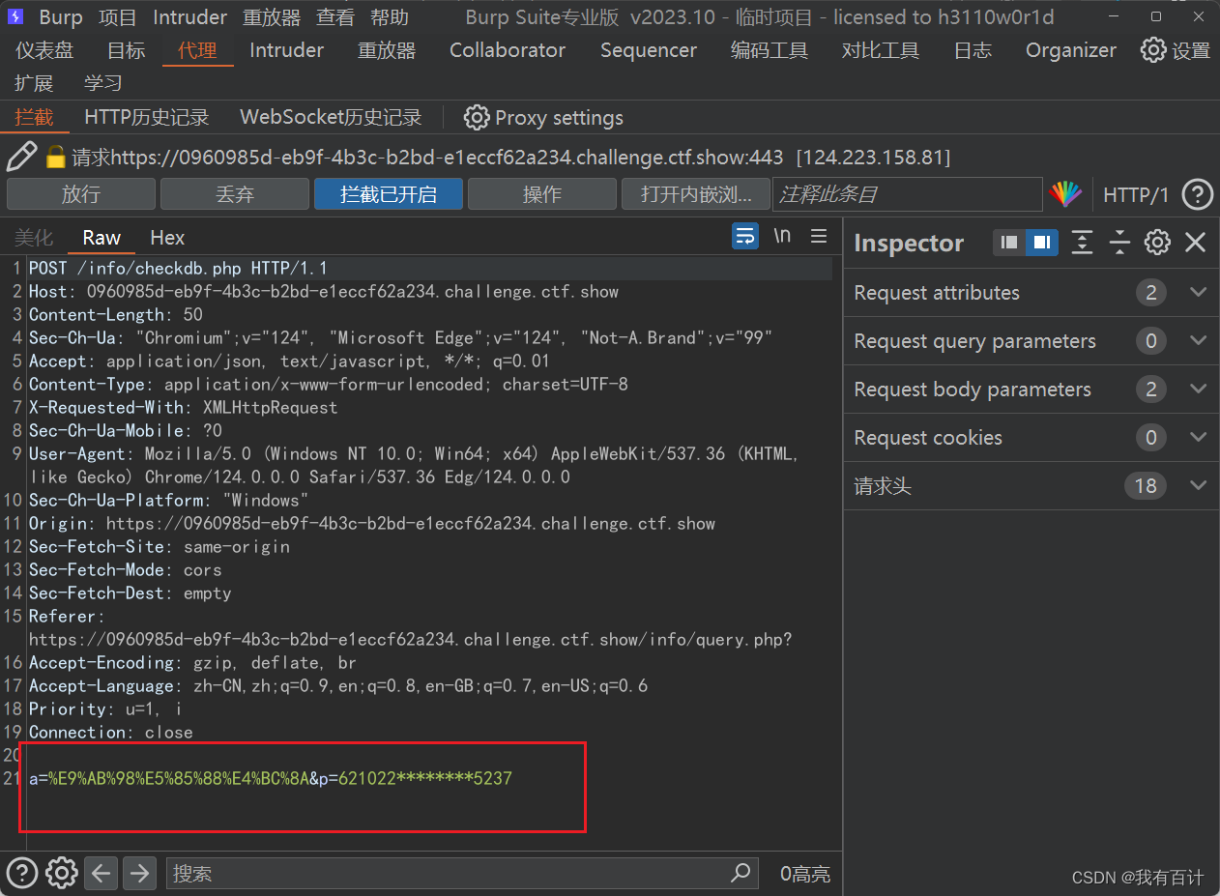Screen dimensions: 1220x896
Task: Switch to the Collaborator tab
Action: click(508, 50)
